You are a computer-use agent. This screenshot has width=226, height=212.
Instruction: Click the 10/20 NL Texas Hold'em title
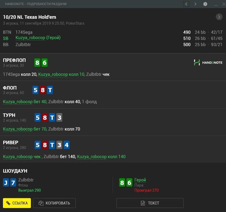[x=30, y=17]
